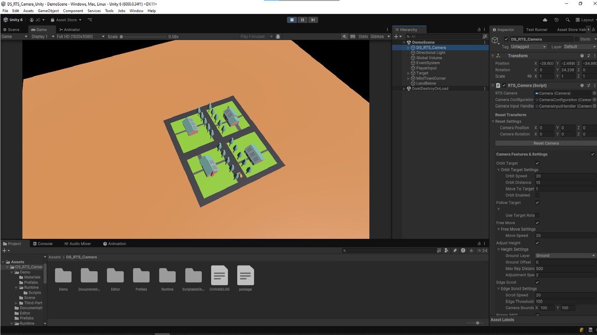Uncheck the Free Move checkbox

coord(537,223)
